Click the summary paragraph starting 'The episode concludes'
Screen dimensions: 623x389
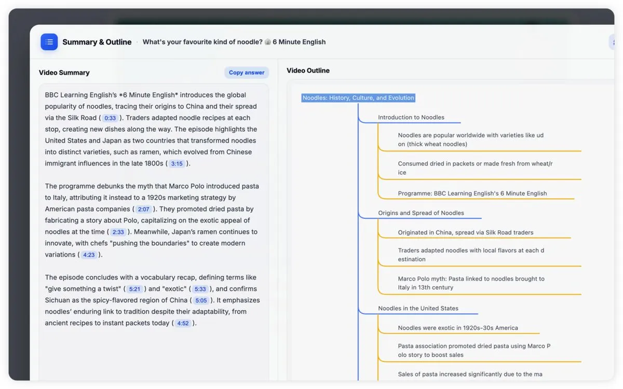coord(152,300)
